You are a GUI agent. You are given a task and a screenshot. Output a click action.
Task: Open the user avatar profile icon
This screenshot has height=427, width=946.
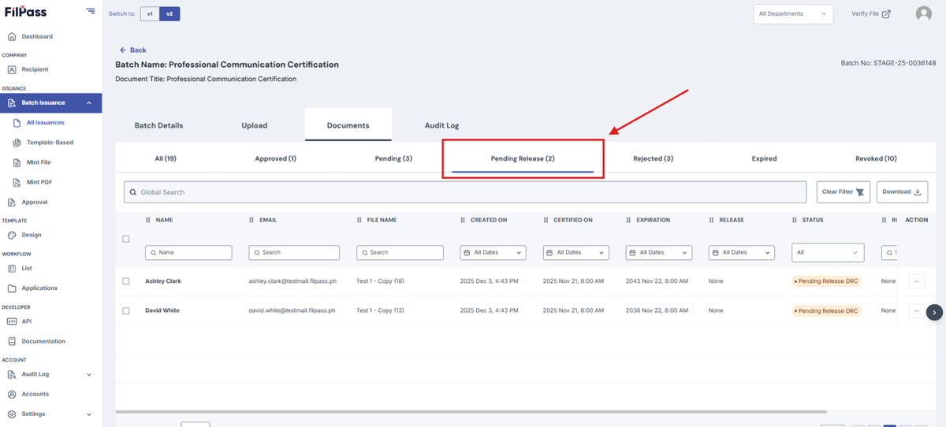click(x=923, y=13)
